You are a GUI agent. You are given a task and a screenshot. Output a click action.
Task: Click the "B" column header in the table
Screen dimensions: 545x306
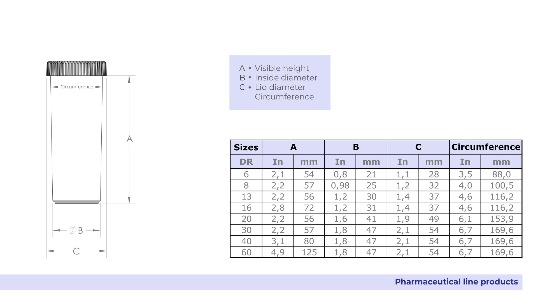tap(356, 147)
